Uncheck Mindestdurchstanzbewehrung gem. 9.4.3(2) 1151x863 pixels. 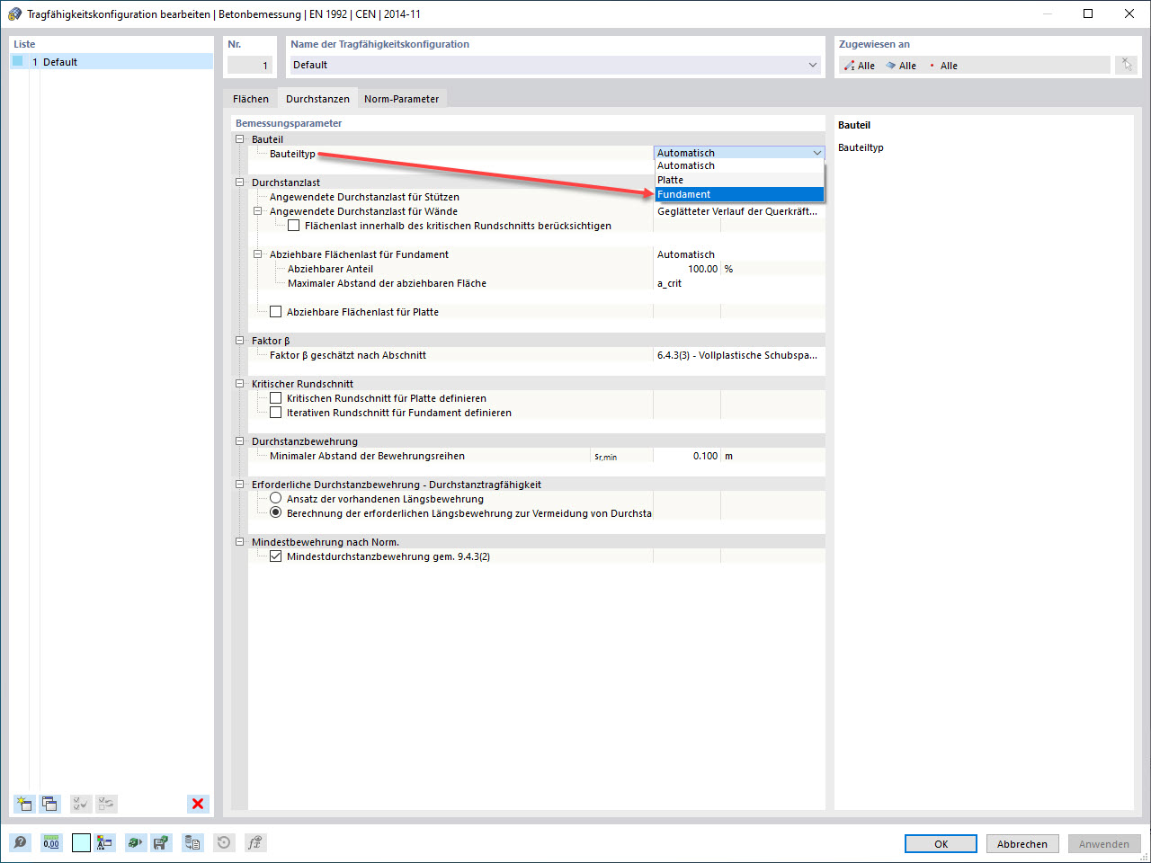coord(276,556)
